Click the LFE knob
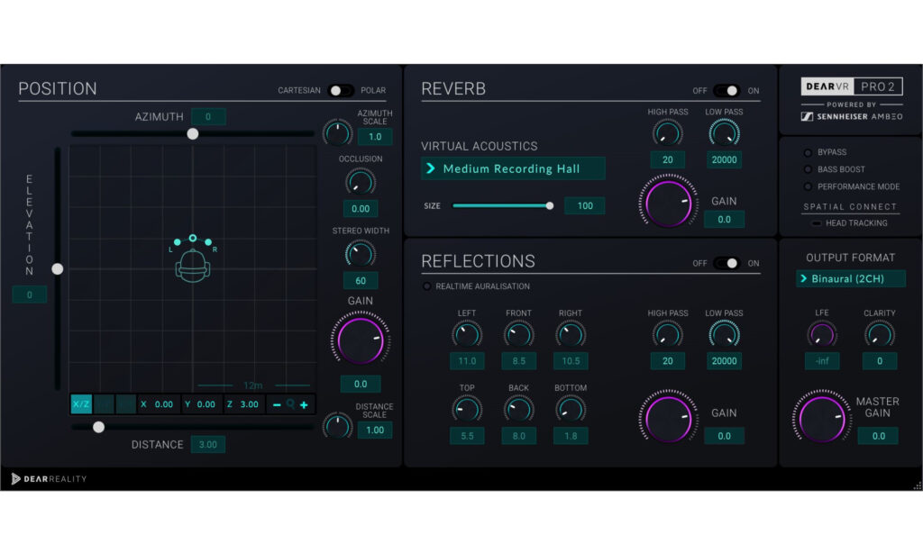Viewport: 923px width, 553px height. coord(822,334)
